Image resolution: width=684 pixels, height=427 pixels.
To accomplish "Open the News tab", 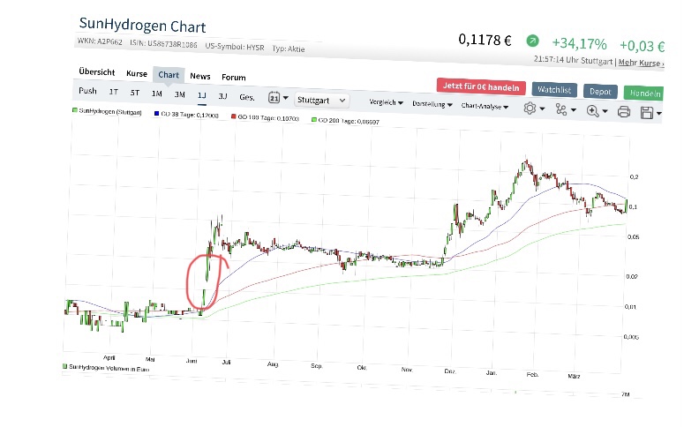I will 200,77.
